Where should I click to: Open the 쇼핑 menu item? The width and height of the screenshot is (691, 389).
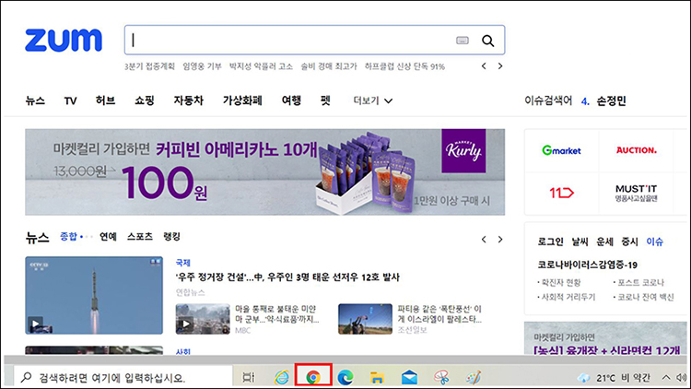[x=145, y=100]
